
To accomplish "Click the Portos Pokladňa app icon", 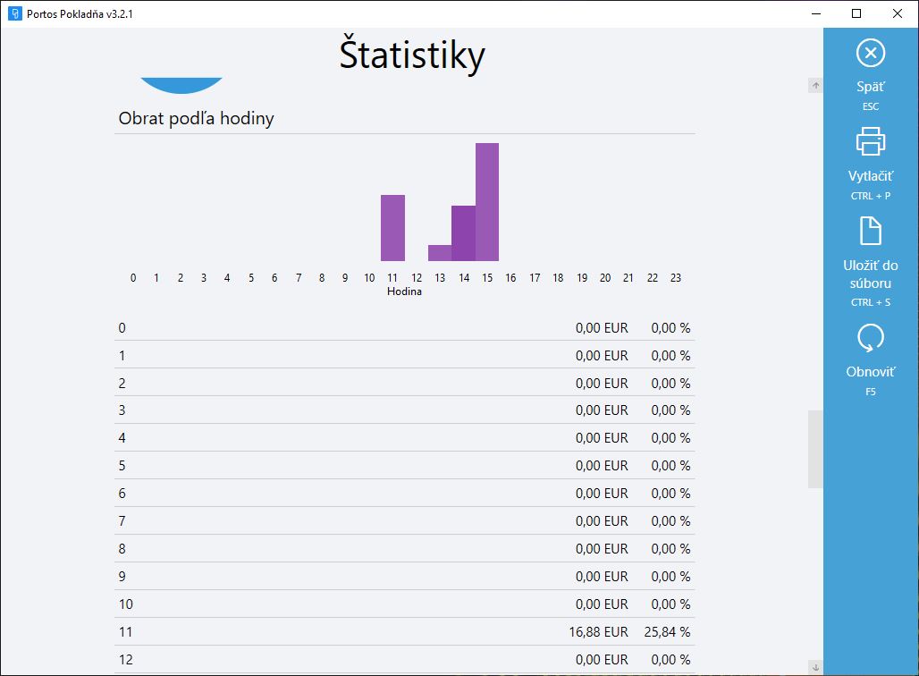I will tap(14, 13).
